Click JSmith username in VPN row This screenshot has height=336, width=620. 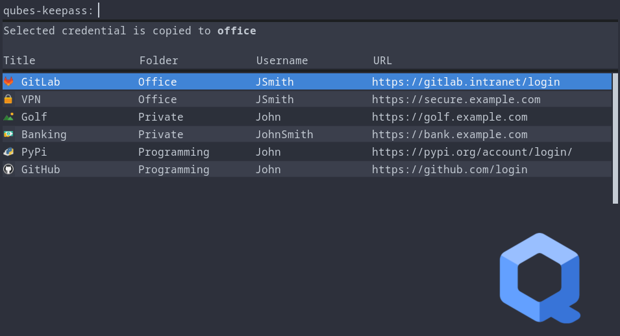coord(275,99)
